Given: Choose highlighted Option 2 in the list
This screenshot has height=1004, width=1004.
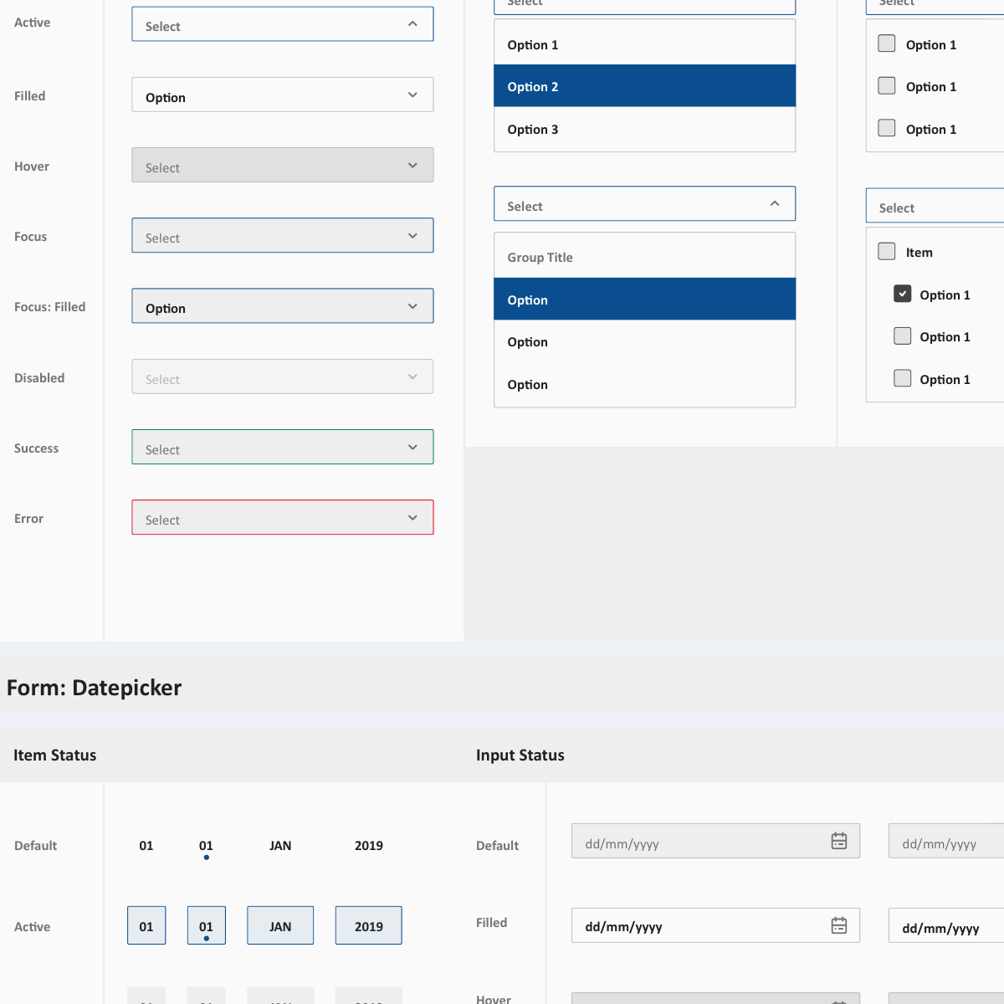Looking at the screenshot, I should [644, 86].
